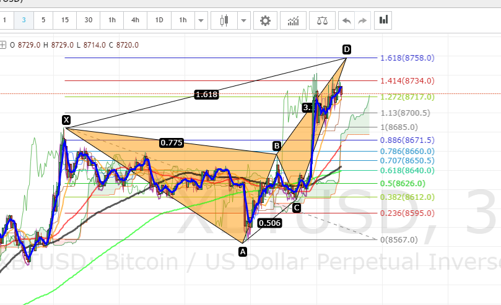Click the compare scales icon
Screen dimensions: 501x305
(322, 20)
